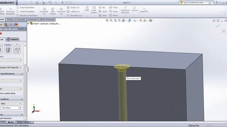Open Hole Specification help question mark
Screen dimensions: 227x127
[24, 29]
